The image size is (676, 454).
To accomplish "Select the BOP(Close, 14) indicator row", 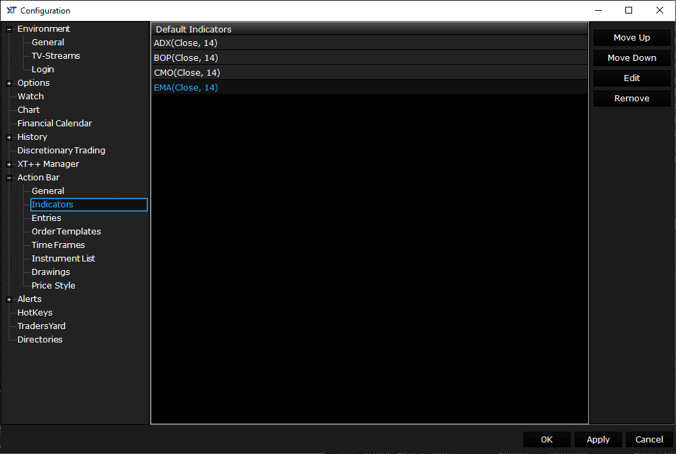I will coord(186,58).
